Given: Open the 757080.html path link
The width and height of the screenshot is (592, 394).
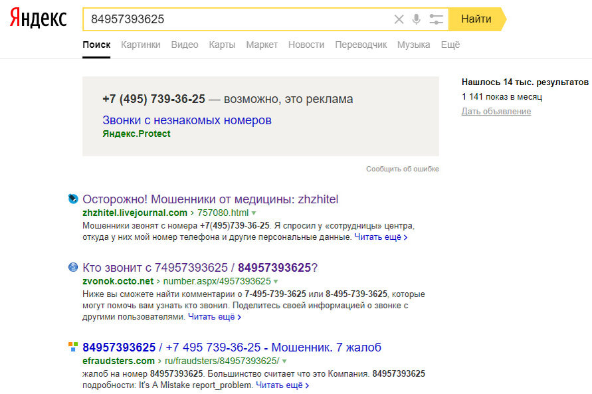Looking at the screenshot, I should (223, 213).
